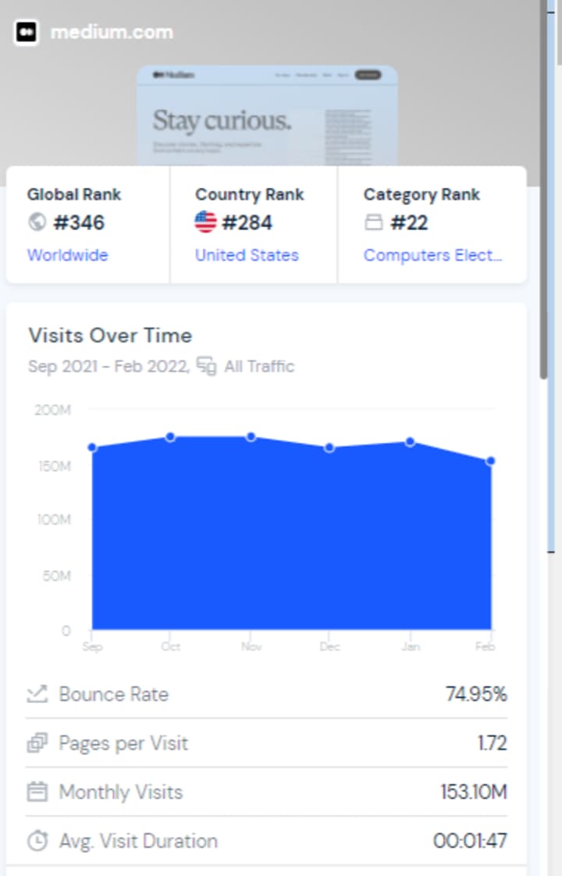Select the 00:01:47 visit duration value
562x876 pixels.
click(x=470, y=841)
